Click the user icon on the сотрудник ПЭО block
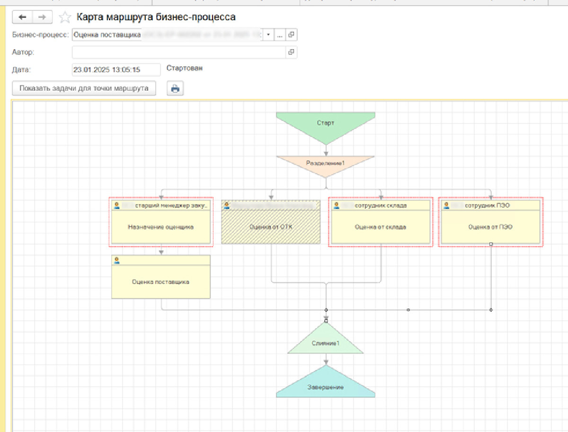This screenshot has width=568, height=432. (x=446, y=205)
